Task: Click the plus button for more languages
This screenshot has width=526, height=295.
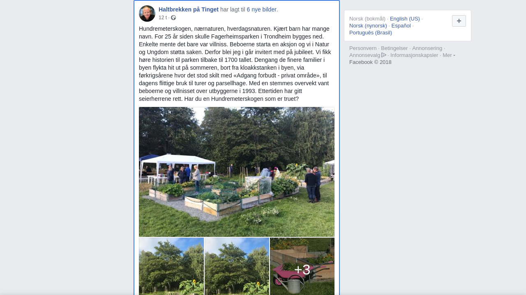Action: tap(459, 21)
